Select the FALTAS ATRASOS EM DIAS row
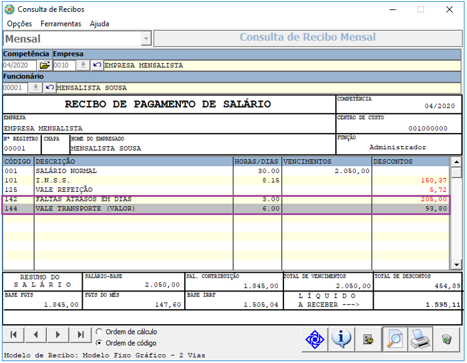This screenshot has height=363, width=467. tap(226, 199)
